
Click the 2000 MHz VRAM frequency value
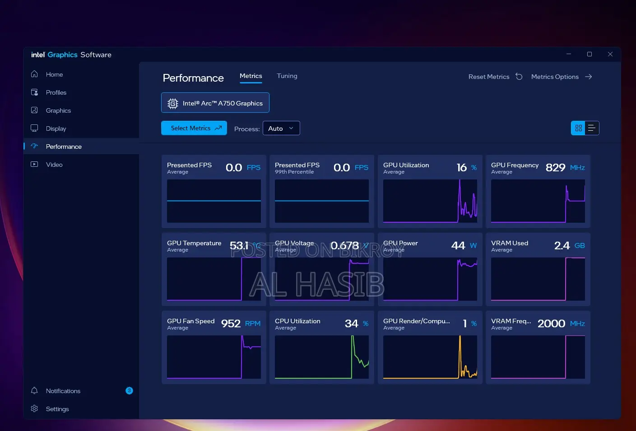click(x=561, y=324)
